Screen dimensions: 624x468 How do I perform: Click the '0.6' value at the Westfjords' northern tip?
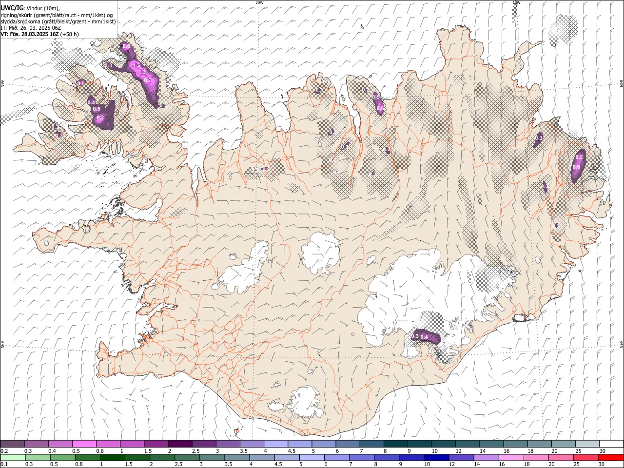point(126,46)
